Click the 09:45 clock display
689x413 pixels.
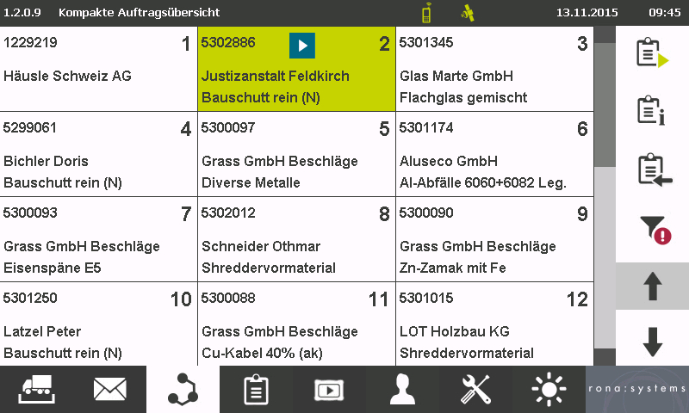pyautogui.click(x=664, y=12)
